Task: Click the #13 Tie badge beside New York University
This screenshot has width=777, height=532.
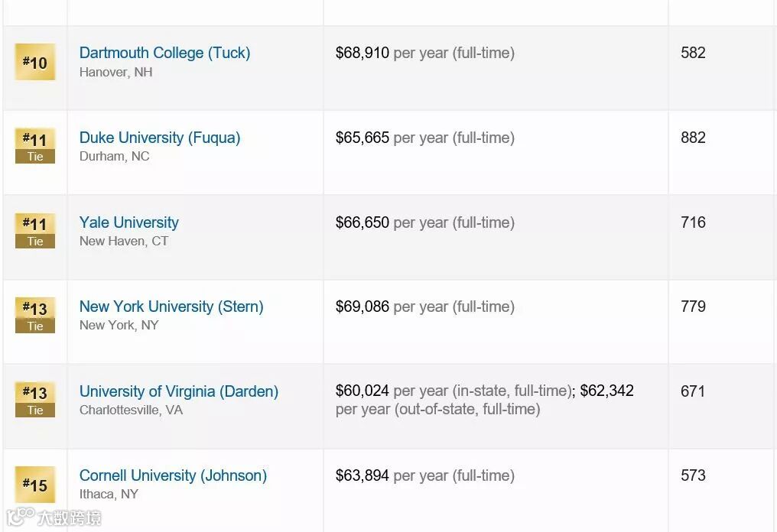Action: [x=35, y=315]
